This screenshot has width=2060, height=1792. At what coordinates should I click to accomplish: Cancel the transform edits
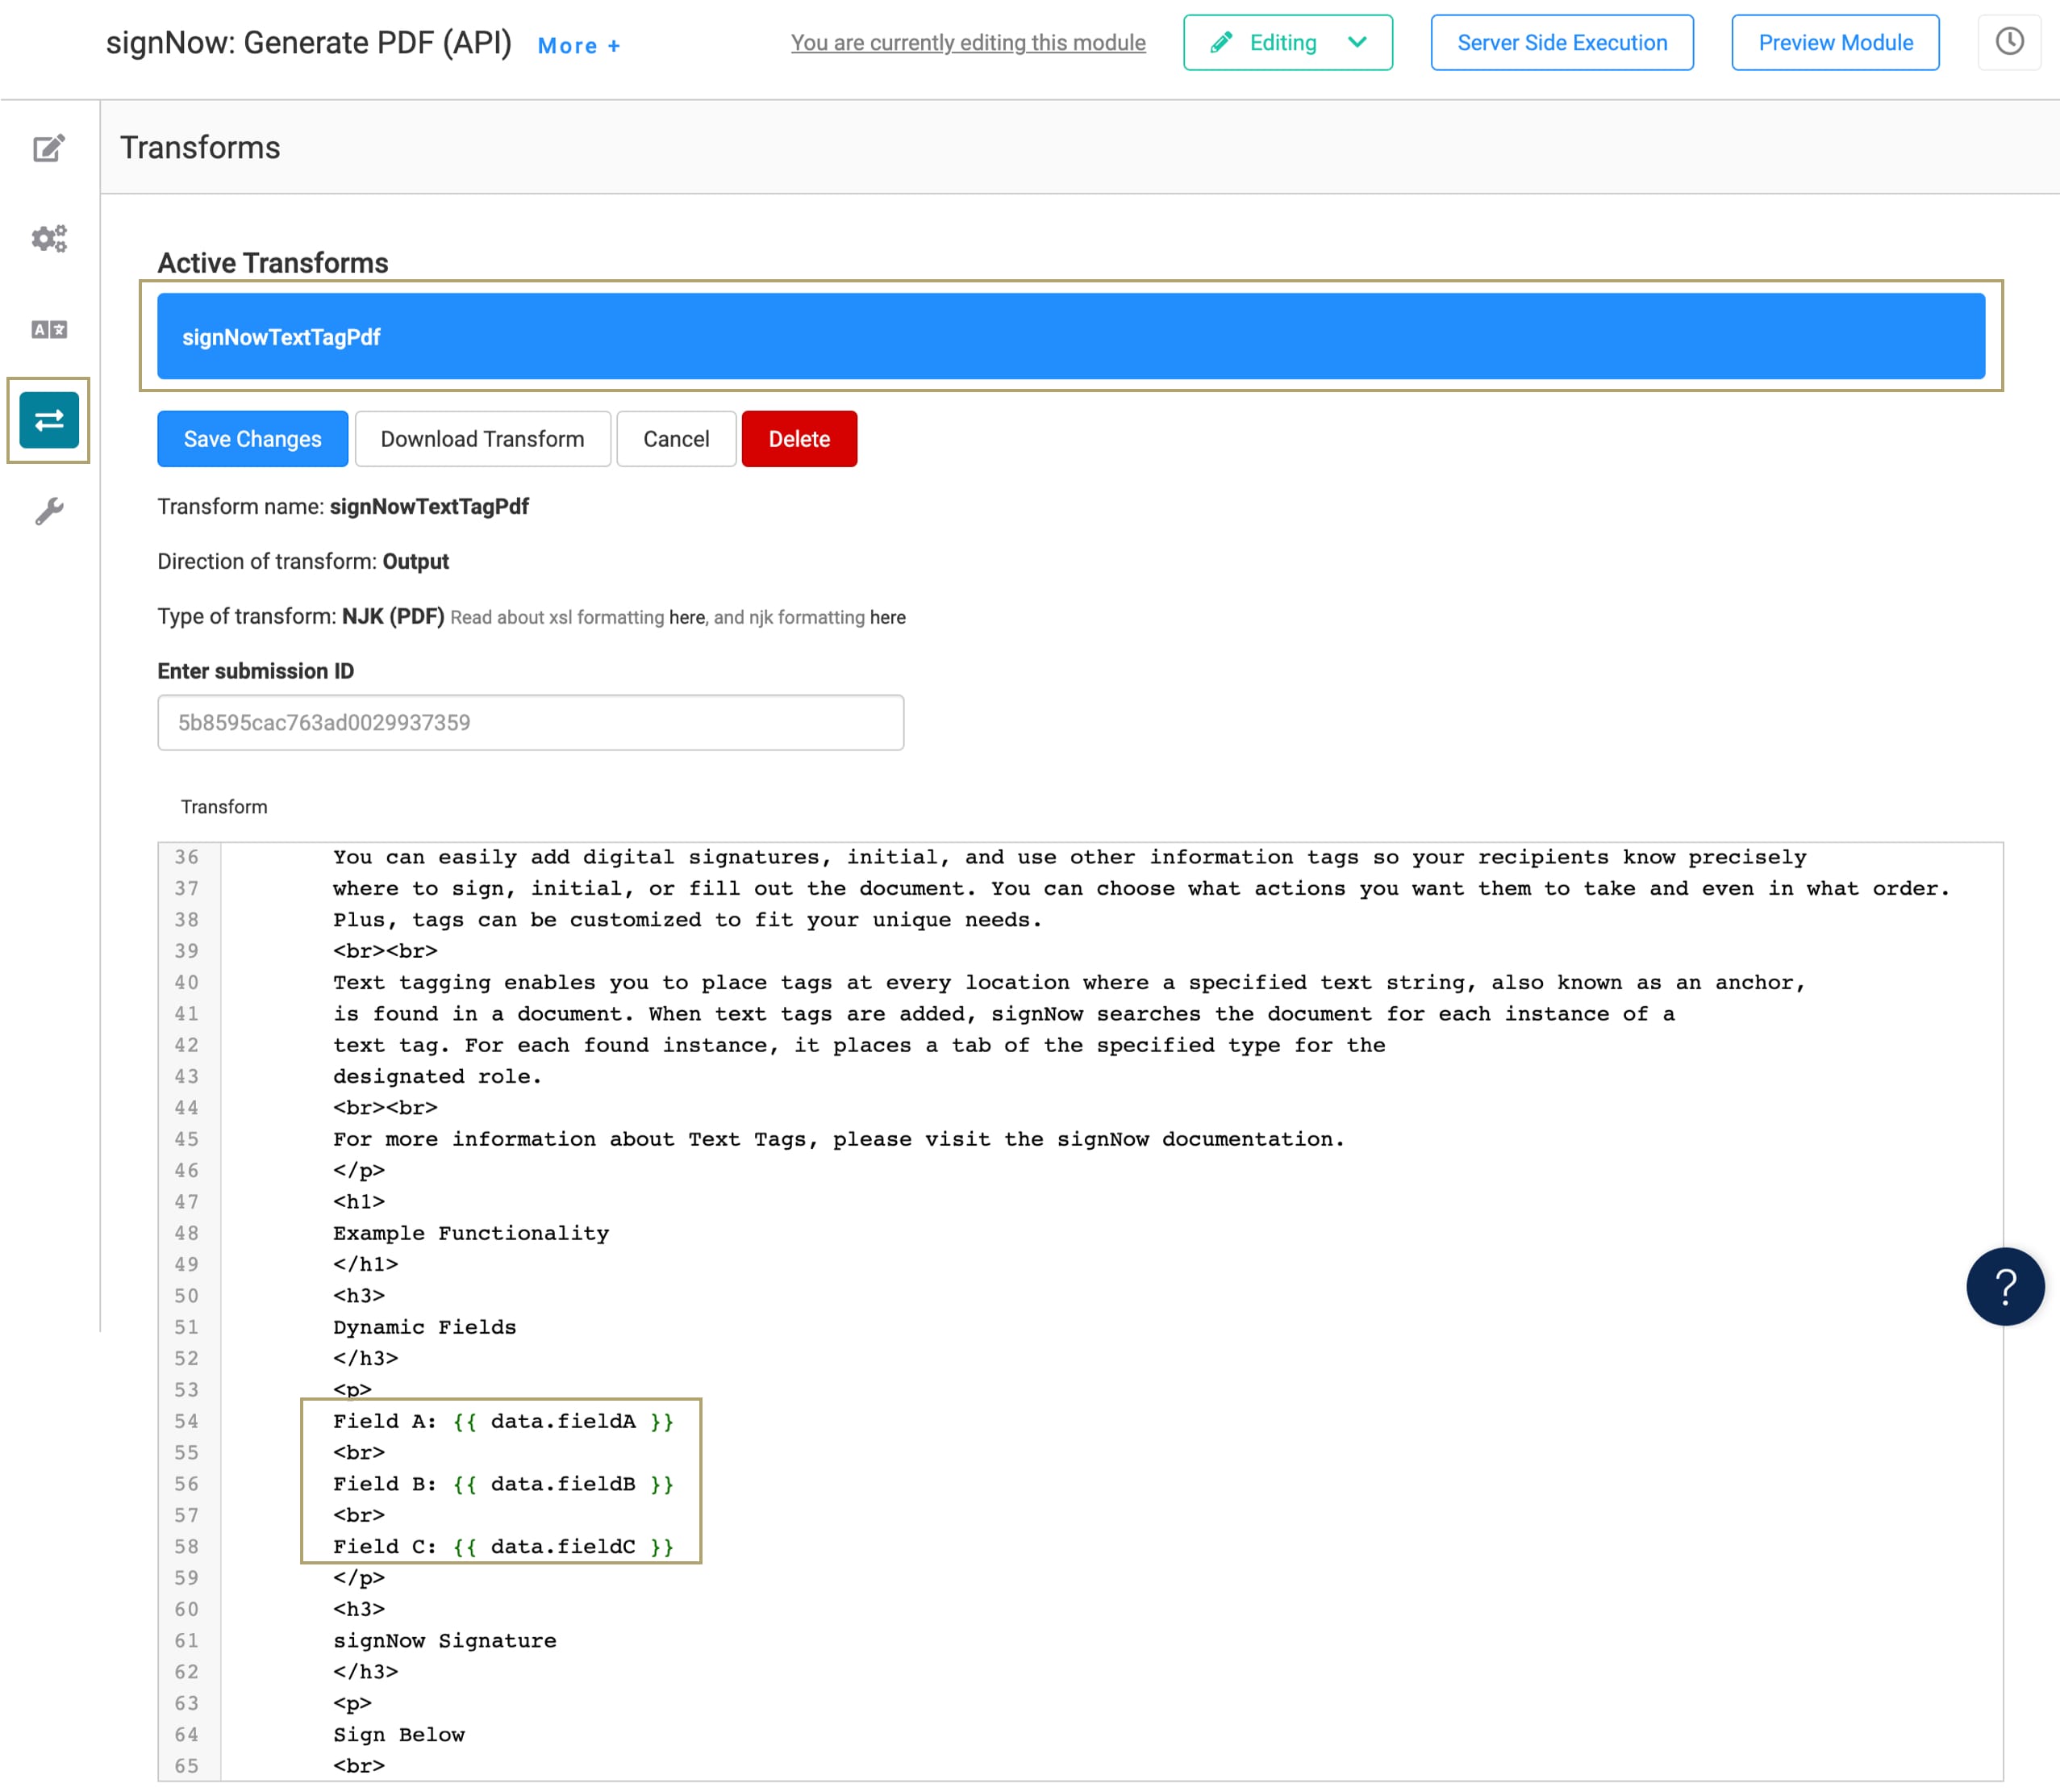tap(677, 439)
